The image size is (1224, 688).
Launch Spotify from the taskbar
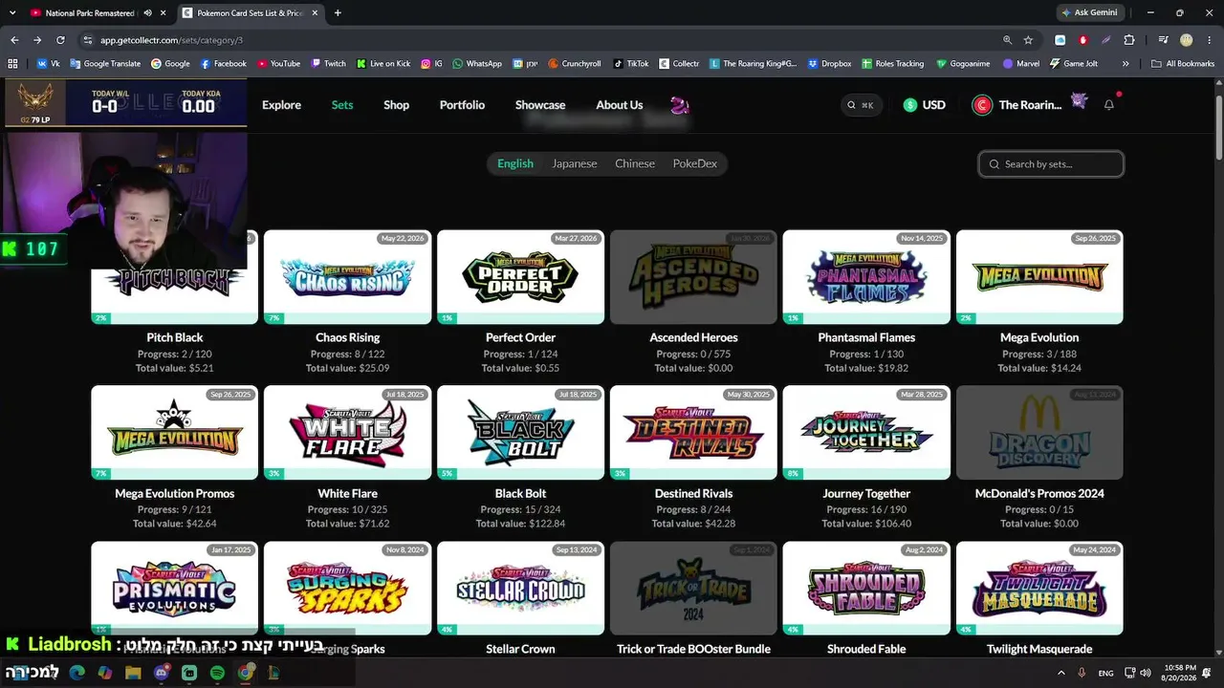click(x=217, y=673)
